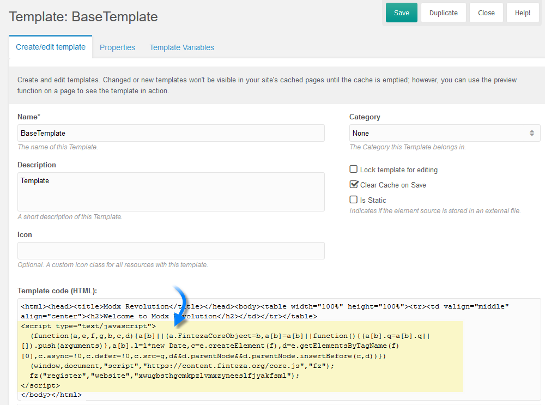Click the script type="text/javascript" line in the code

pyautogui.click(x=88, y=327)
